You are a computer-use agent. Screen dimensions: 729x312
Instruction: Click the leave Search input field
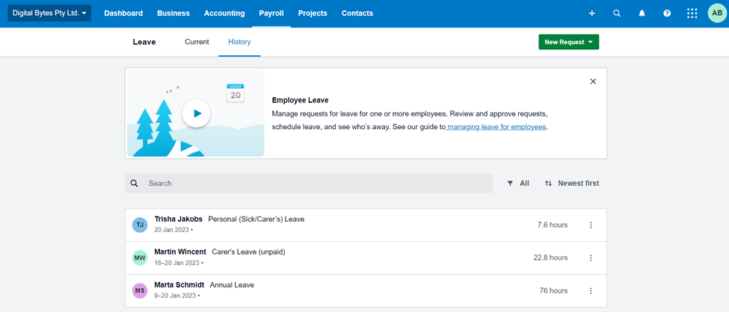click(x=309, y=184)
